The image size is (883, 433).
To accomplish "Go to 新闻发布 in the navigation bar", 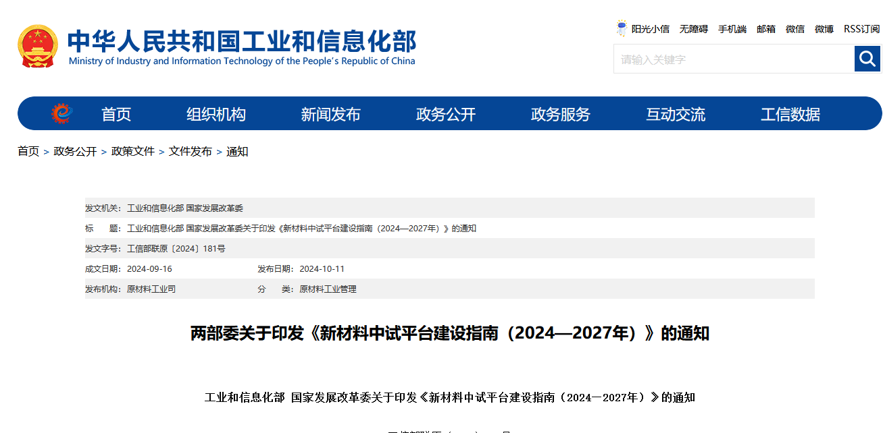I will (331, 115).
